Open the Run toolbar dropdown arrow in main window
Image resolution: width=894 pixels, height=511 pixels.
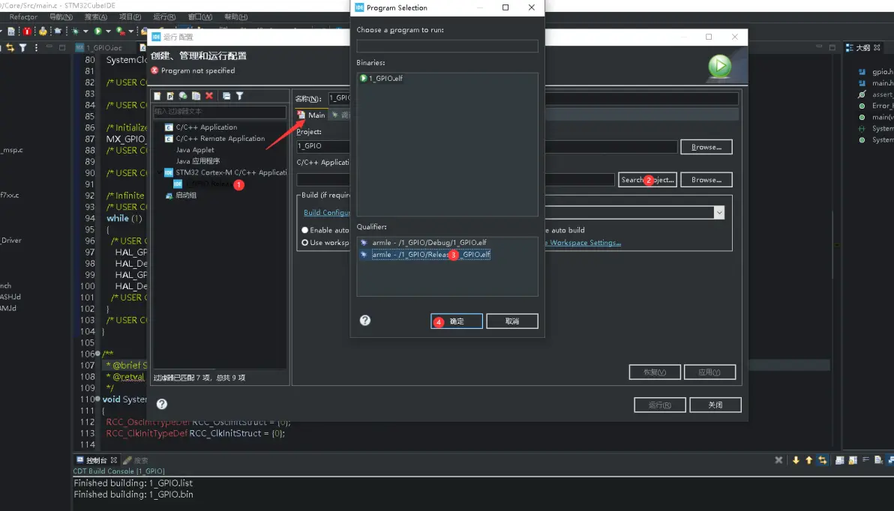(108, 31)
